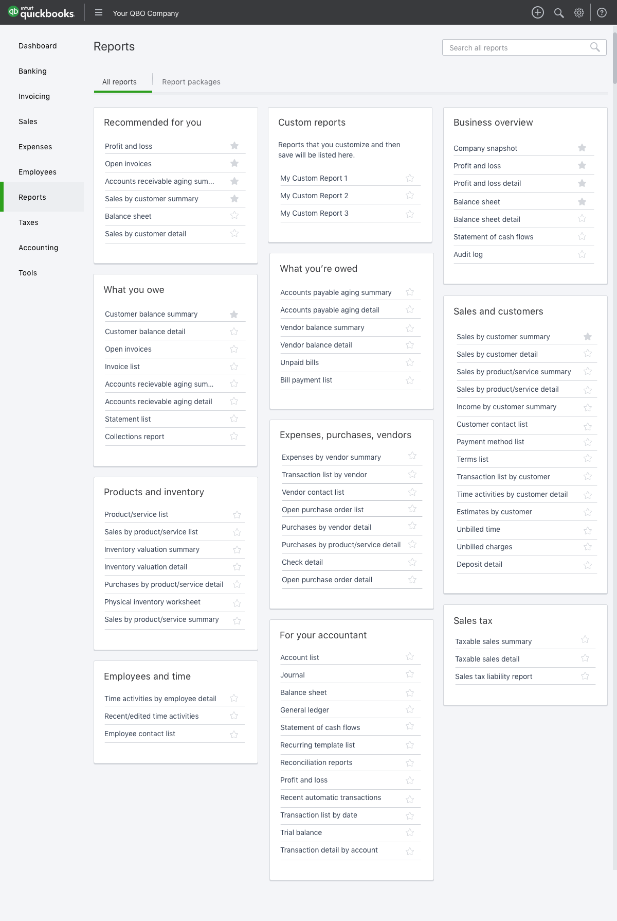Open the Statement of cash flows in Business overview
The height and width of the screenshot is (921, 617).
click(x=493, y=237)
